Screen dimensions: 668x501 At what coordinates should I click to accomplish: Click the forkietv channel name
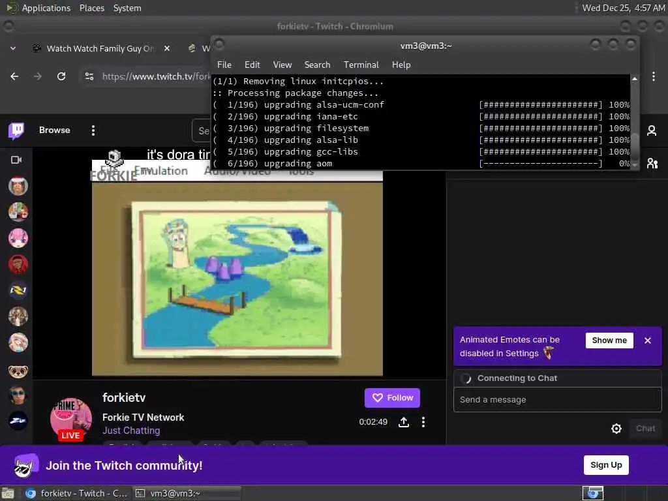[124, 398]
